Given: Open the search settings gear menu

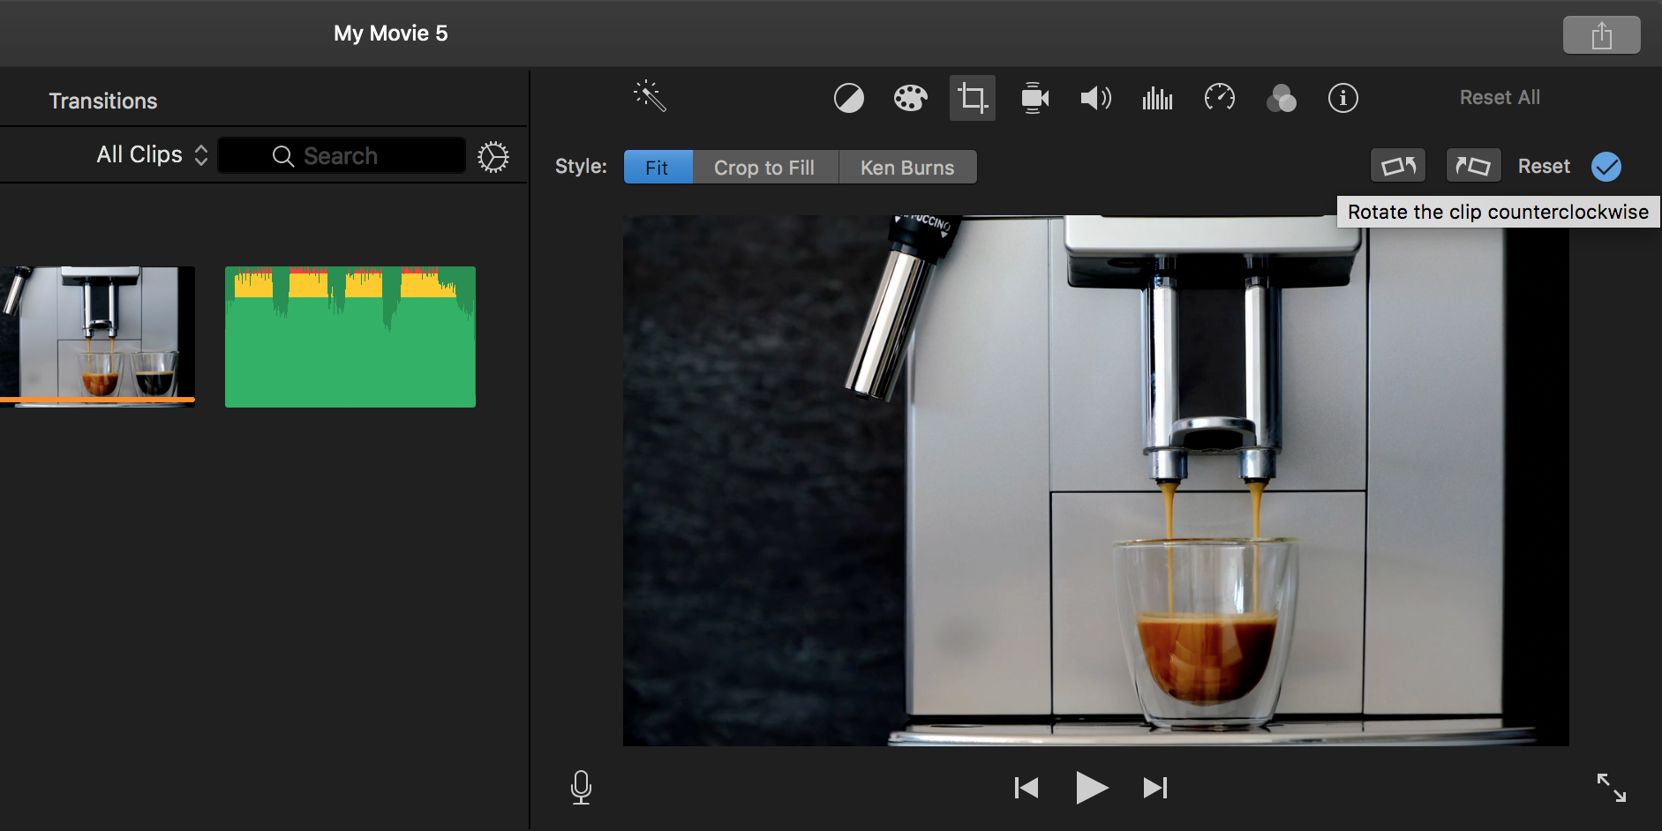Looking at the screenshot, I should (x=493, y=156).
